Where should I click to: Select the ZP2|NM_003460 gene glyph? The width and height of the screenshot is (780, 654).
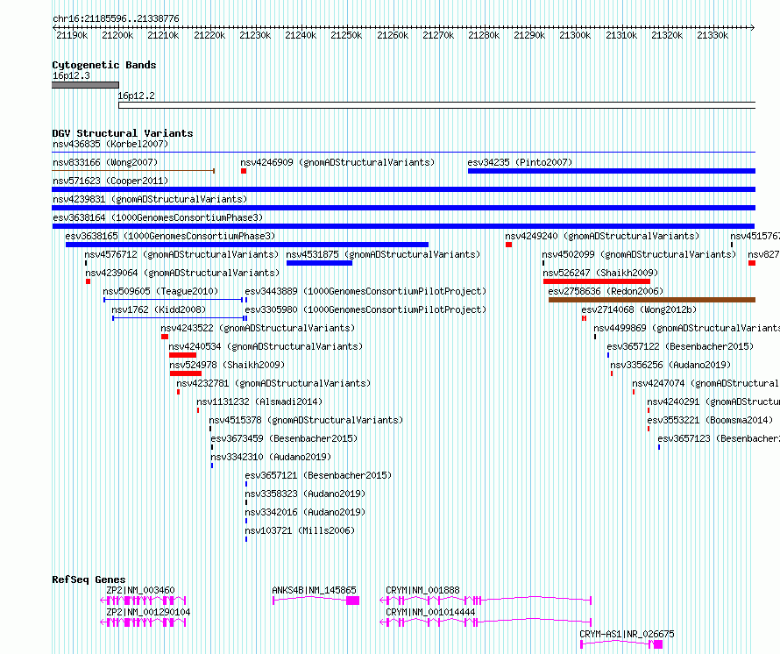[143, 601]
